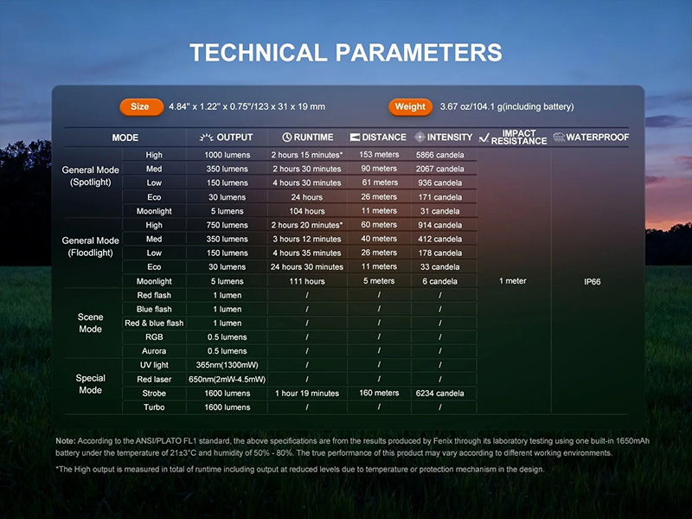
Task: Select the orange Size badge
Action: (140, 106)
